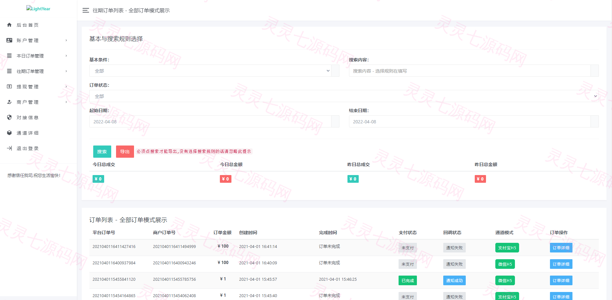
Task: Click the home icon beside 后台首页
Action: coord(9,25)
